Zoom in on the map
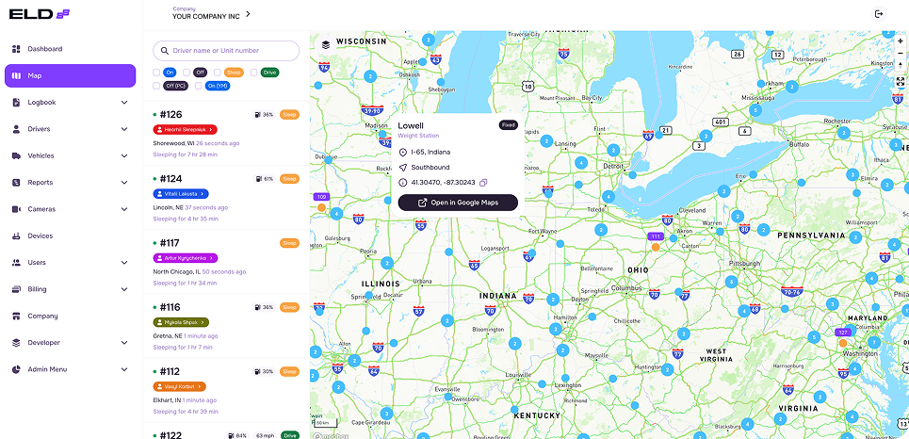The height and width of the screenshot is (439, 909). (900, 41)
